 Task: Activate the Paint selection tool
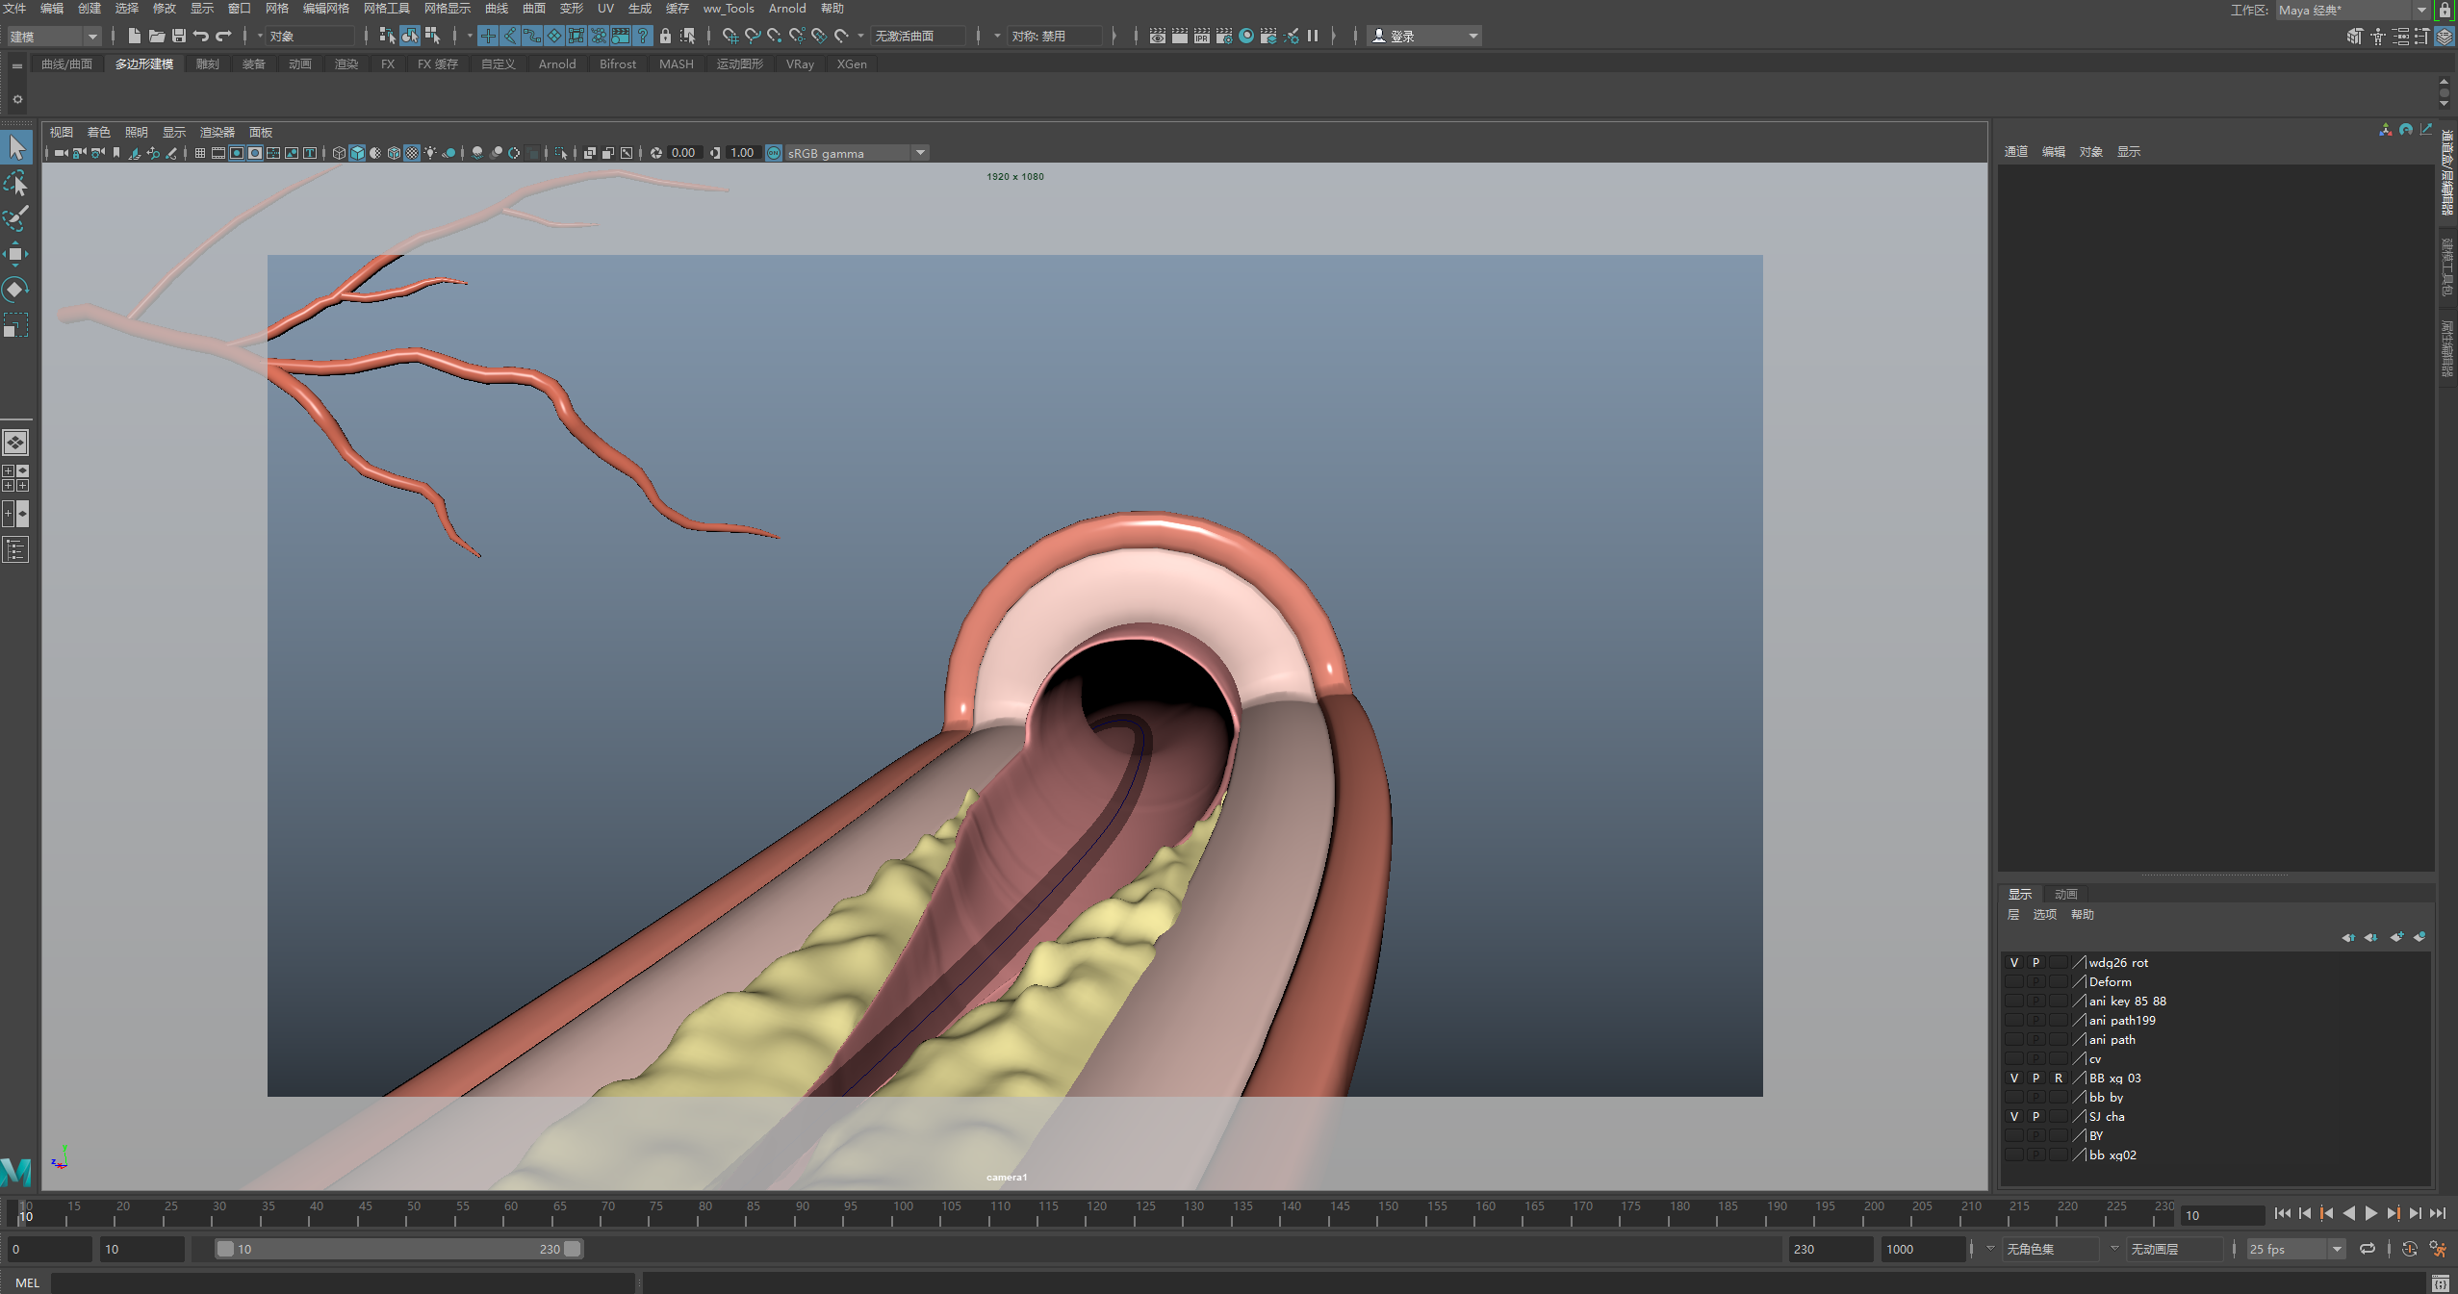tap(16, 218)
